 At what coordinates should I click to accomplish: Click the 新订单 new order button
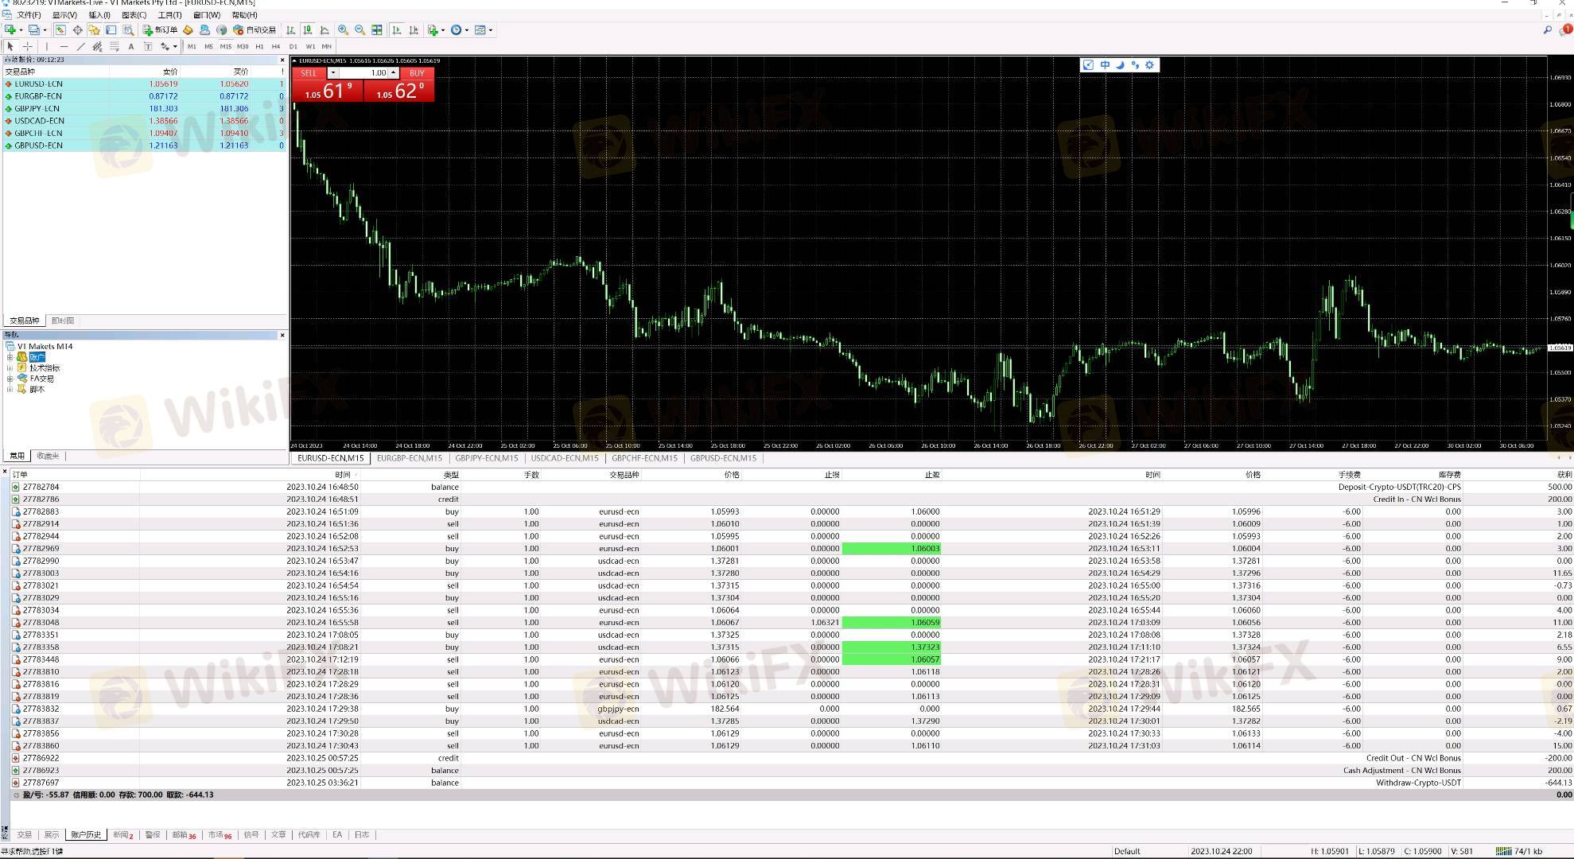[x=160, y=30]
